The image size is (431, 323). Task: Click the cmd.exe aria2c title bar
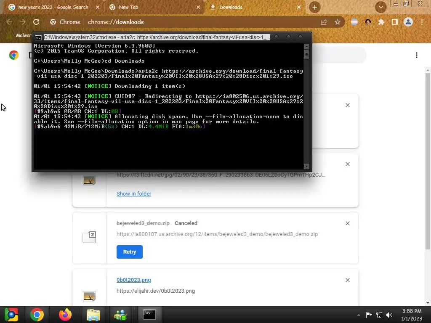coord(157,37)
